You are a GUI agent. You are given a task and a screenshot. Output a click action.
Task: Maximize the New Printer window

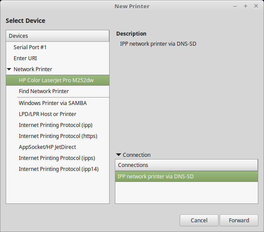coord(246,6)
